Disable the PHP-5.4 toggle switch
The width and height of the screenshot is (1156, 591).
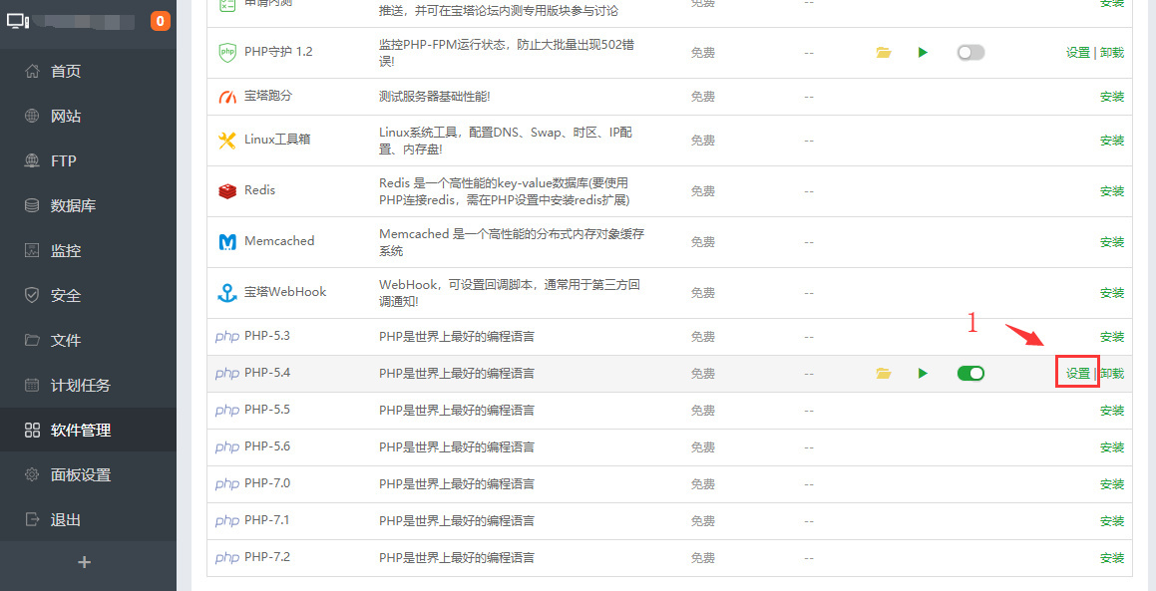pyautogui.click(x=970, y=373)
